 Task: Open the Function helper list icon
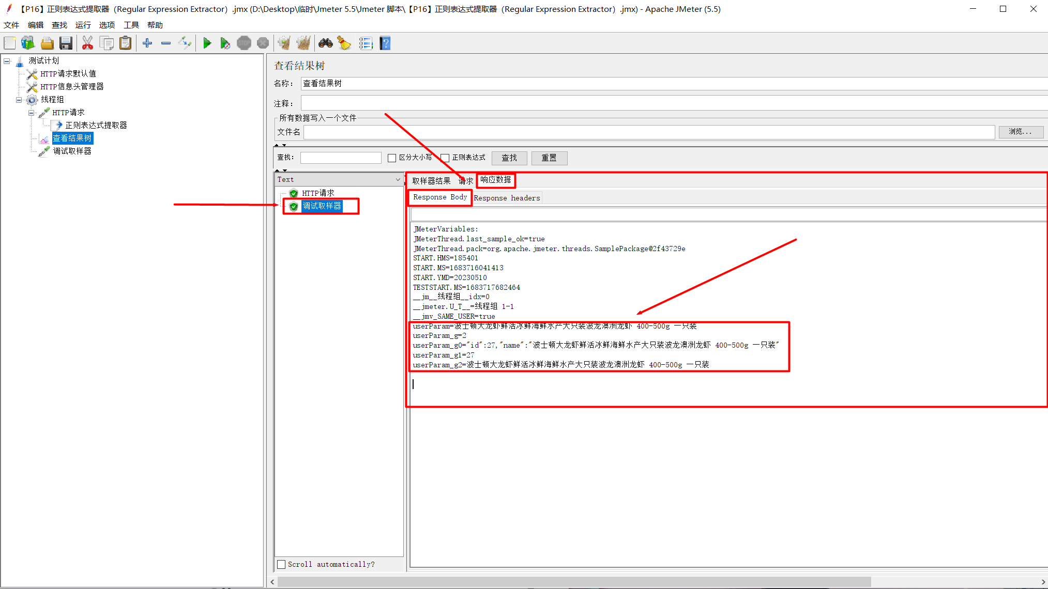click(366, 43)
